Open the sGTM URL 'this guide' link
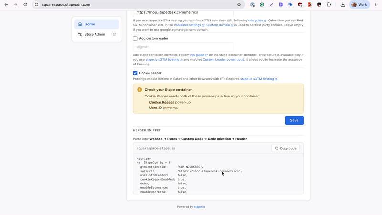The height and width of the screenshot is (215, 382). click(257, 21)
